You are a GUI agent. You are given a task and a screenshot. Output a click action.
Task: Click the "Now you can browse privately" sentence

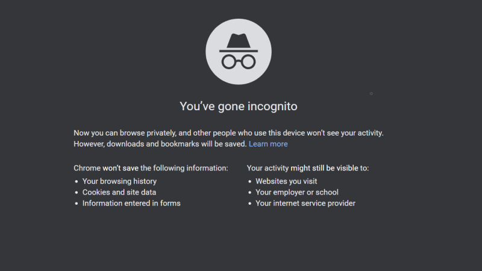click(228, 133)
